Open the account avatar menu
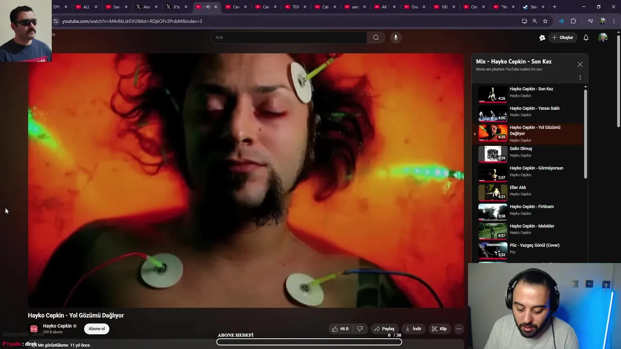Image resolution: width=621 pixels, height=349 pixels. click(x=603, y=37)
